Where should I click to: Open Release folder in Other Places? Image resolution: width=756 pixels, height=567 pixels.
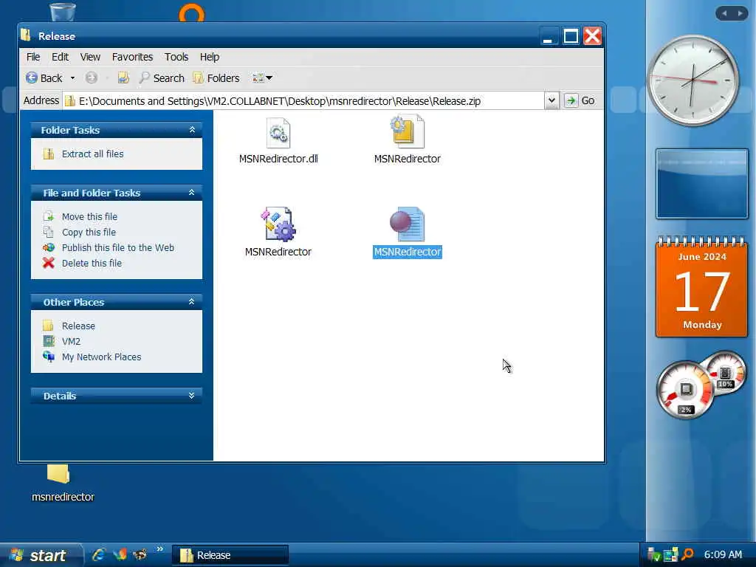(78, 326)
